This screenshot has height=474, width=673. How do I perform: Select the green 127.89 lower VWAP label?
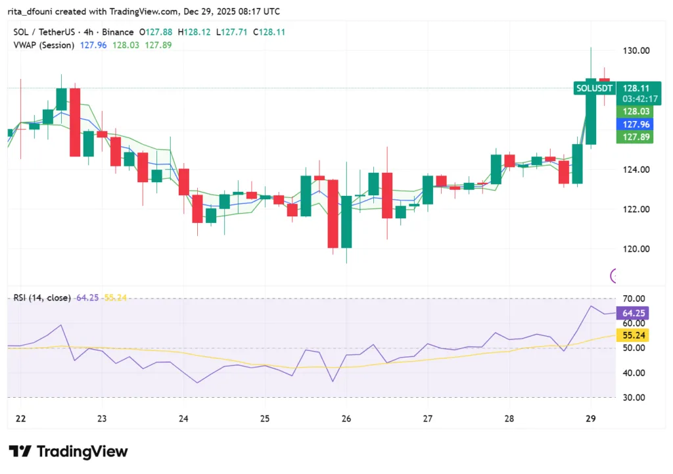pyautogui.click(x=635, y=137)
